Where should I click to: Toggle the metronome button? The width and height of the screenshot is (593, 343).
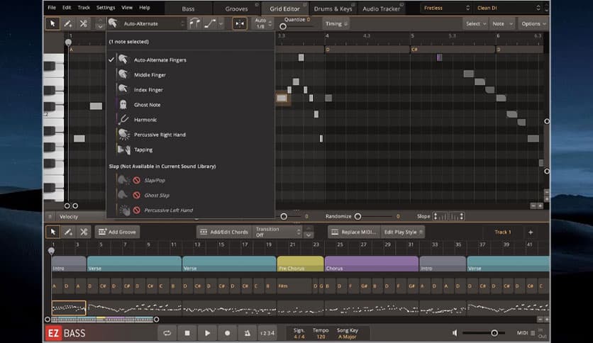coord(248,333)
